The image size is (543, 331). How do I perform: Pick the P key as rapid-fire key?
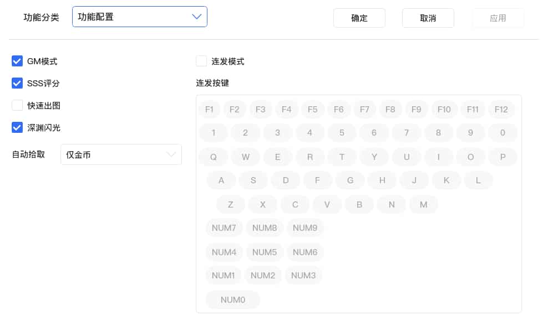point(503,157)
